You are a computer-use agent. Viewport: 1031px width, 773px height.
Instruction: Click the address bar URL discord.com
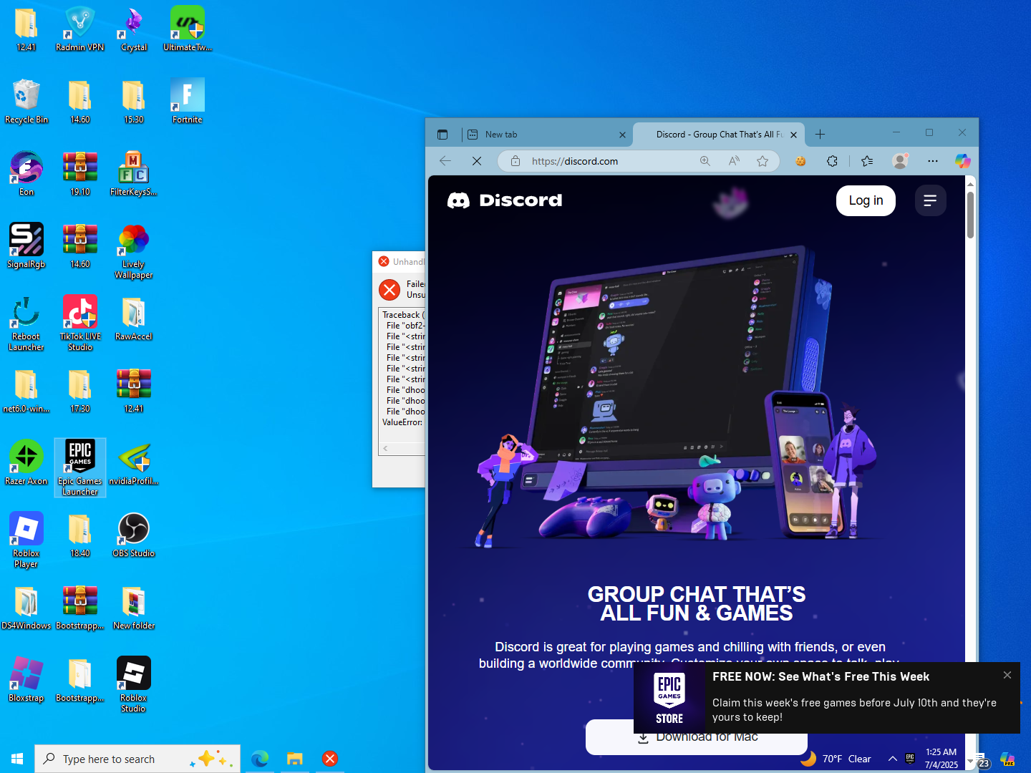click(x=575, y=161)
